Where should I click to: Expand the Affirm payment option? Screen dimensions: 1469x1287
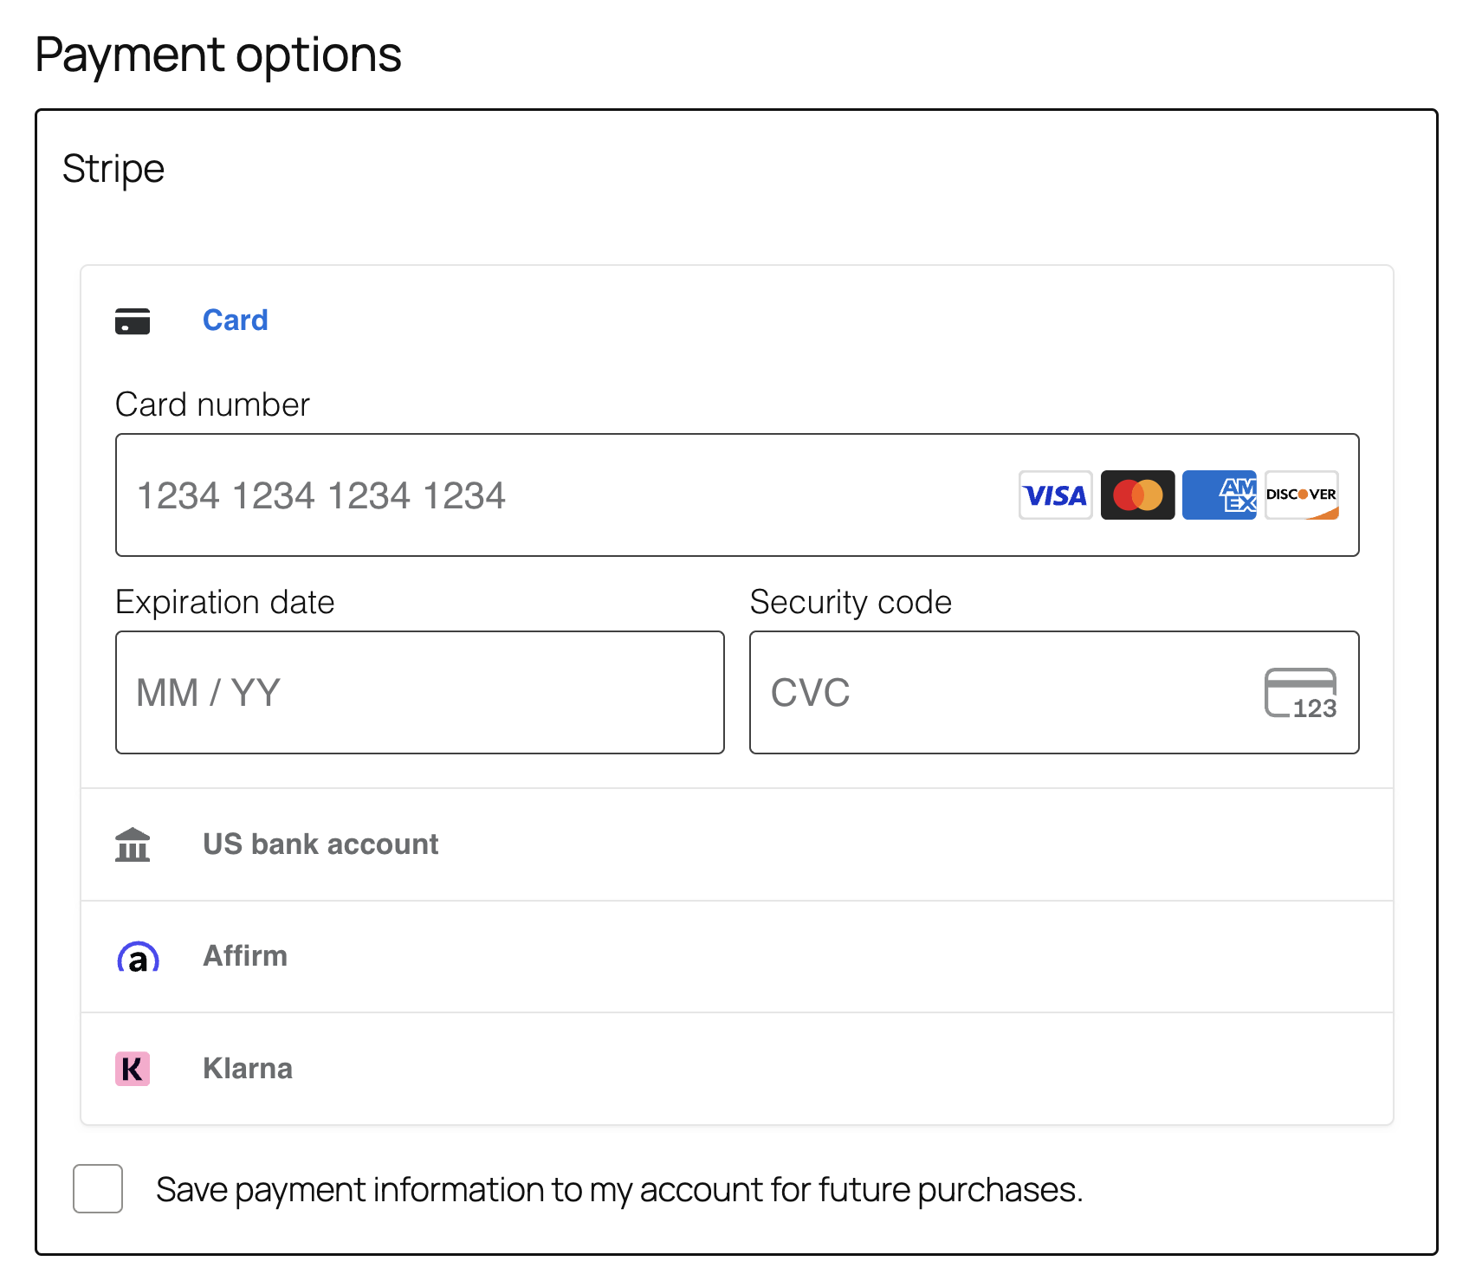[245, 956]
